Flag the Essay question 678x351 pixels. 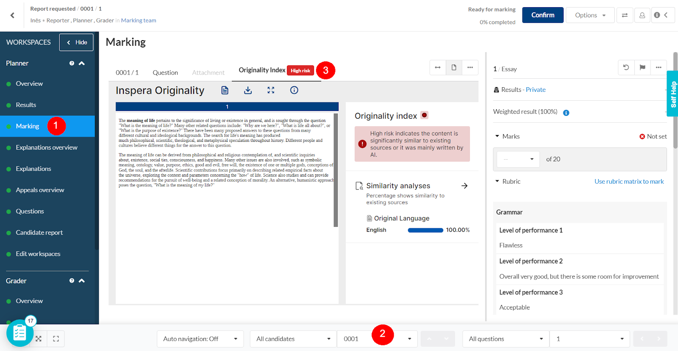click(x=642, y=67)
